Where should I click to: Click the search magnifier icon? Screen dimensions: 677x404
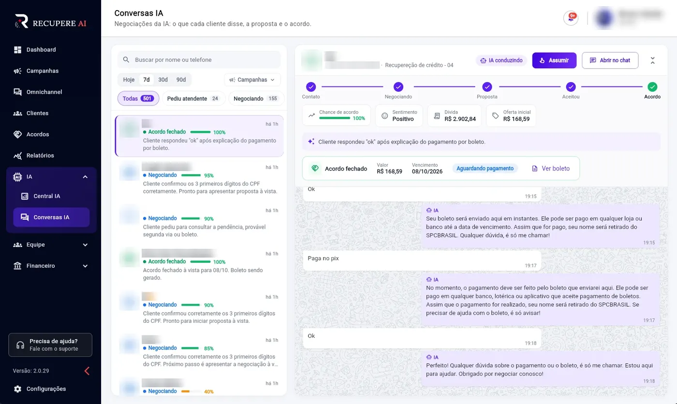pos(126,60)
